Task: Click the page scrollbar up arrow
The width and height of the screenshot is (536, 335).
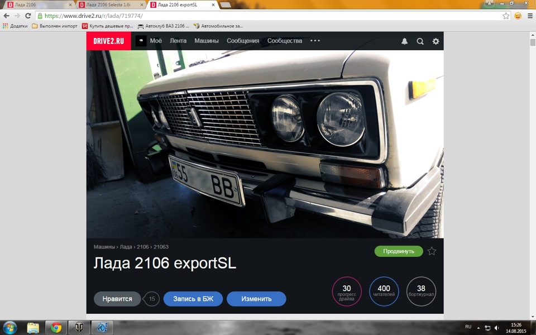Action: tap(533, 35)
